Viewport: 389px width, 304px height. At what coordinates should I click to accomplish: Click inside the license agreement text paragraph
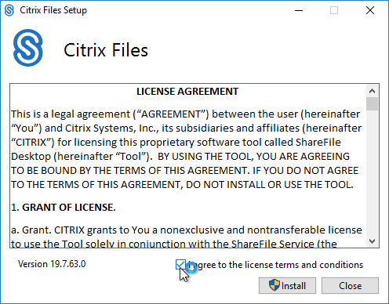(186, 150)
